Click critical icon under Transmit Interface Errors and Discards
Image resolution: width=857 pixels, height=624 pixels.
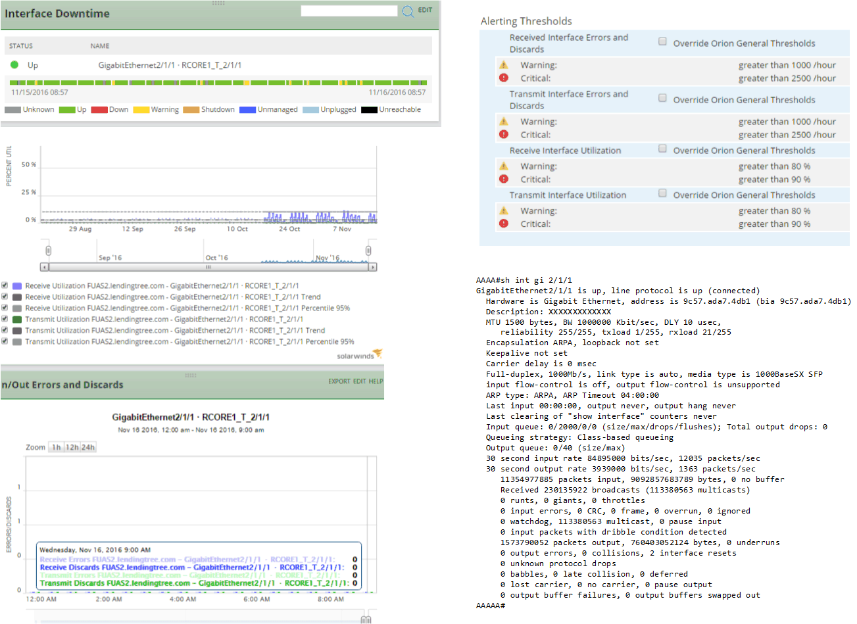tap(504, 134)
